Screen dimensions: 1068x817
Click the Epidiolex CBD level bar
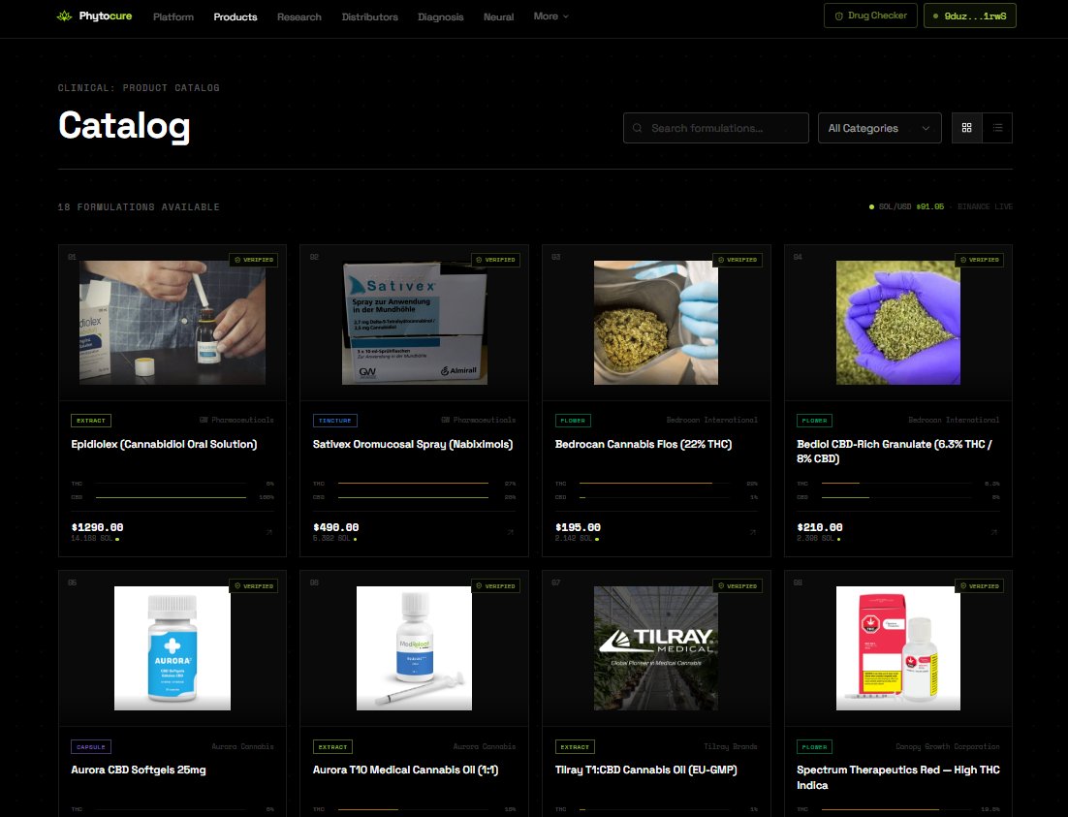coord(171,497)
